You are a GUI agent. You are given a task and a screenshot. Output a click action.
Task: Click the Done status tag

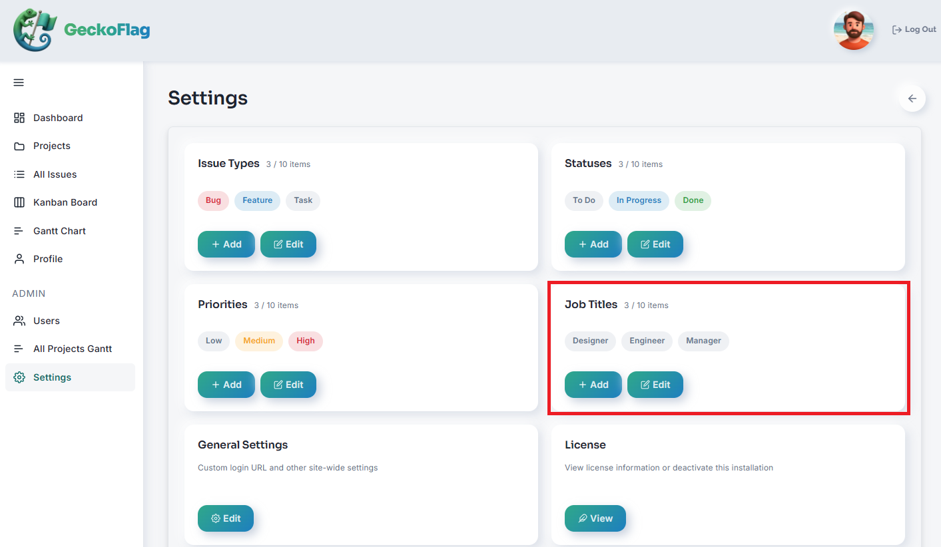(693, 200)
